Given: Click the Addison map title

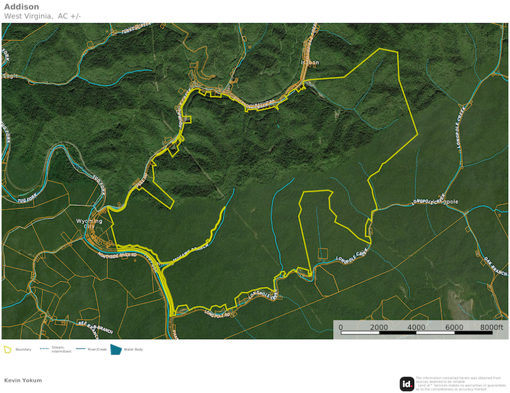Looking at the screenshot, I should tap(23, 6).
